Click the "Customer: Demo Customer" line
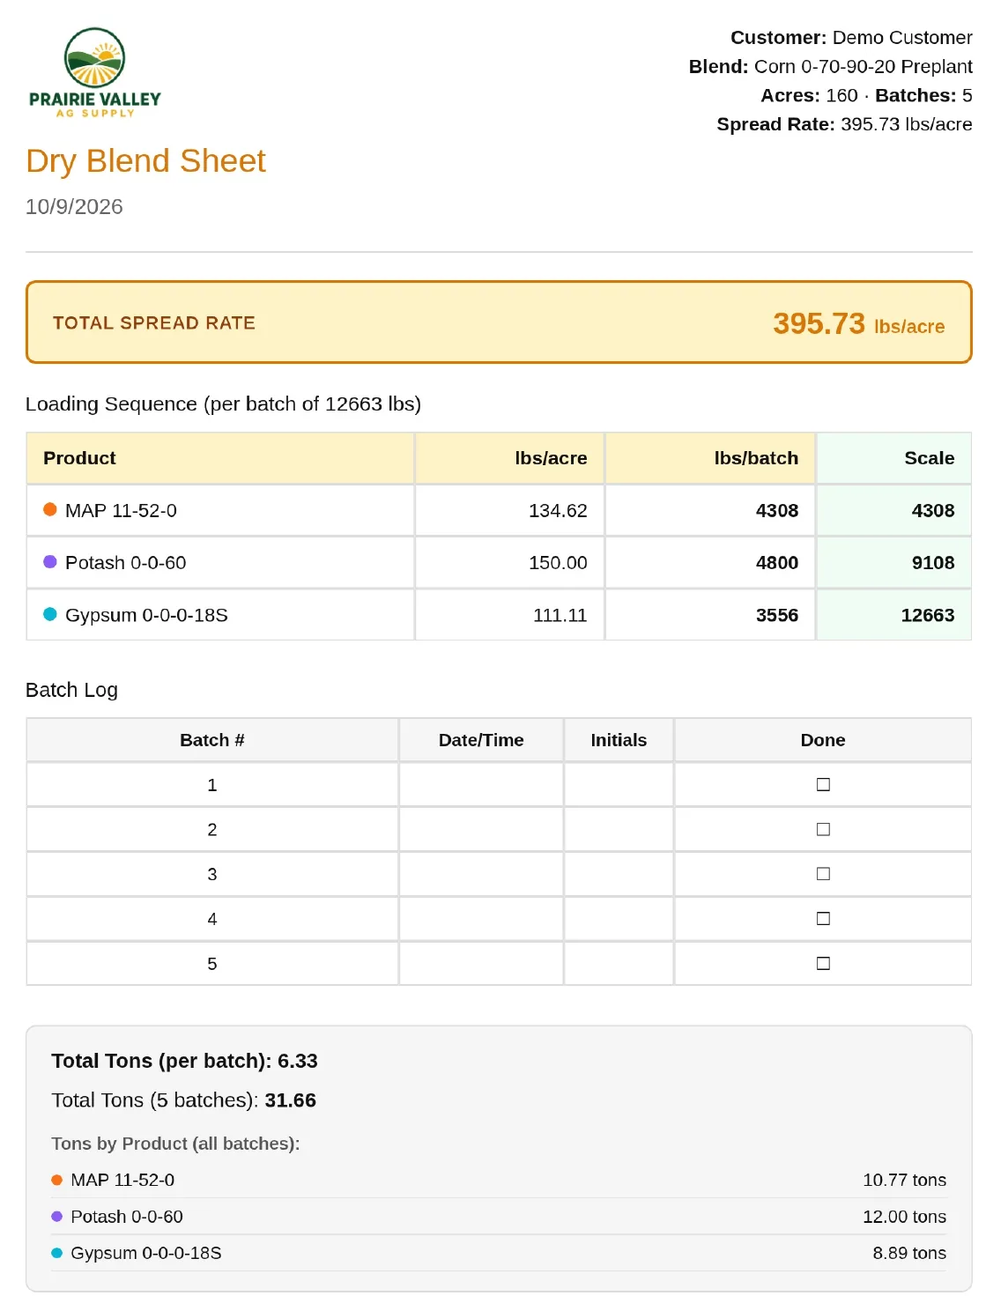Screen dimensions: 986x1296 (851, 38)
